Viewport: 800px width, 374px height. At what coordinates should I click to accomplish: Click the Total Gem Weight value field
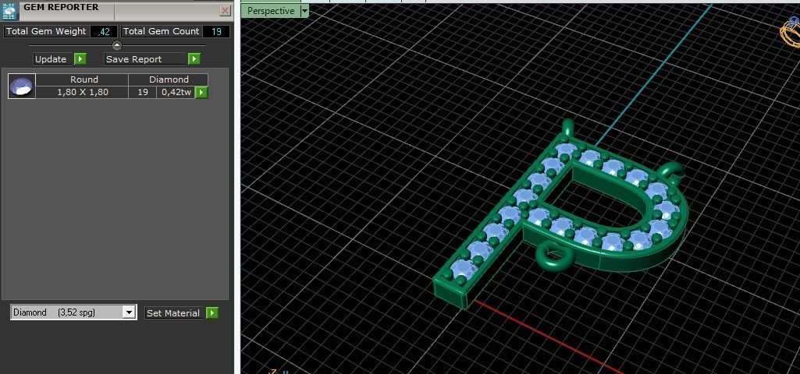click(104, 32)
